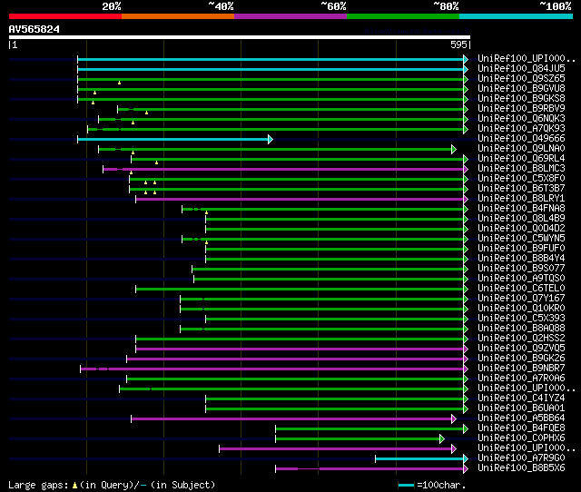
Task: Click the cyan alignment bar of Q84JU5
Action: click(x=271, y=69)
